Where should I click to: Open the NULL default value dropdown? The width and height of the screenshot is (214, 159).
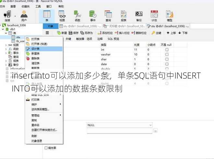coord(150,125)
